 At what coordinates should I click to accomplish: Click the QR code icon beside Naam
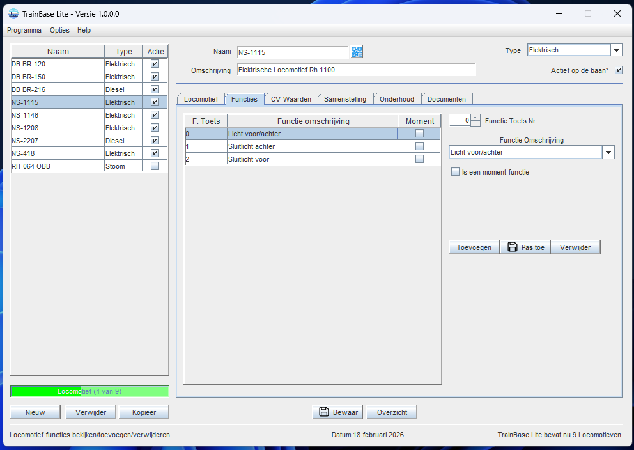pyautogui.click(x=357, y=52)
